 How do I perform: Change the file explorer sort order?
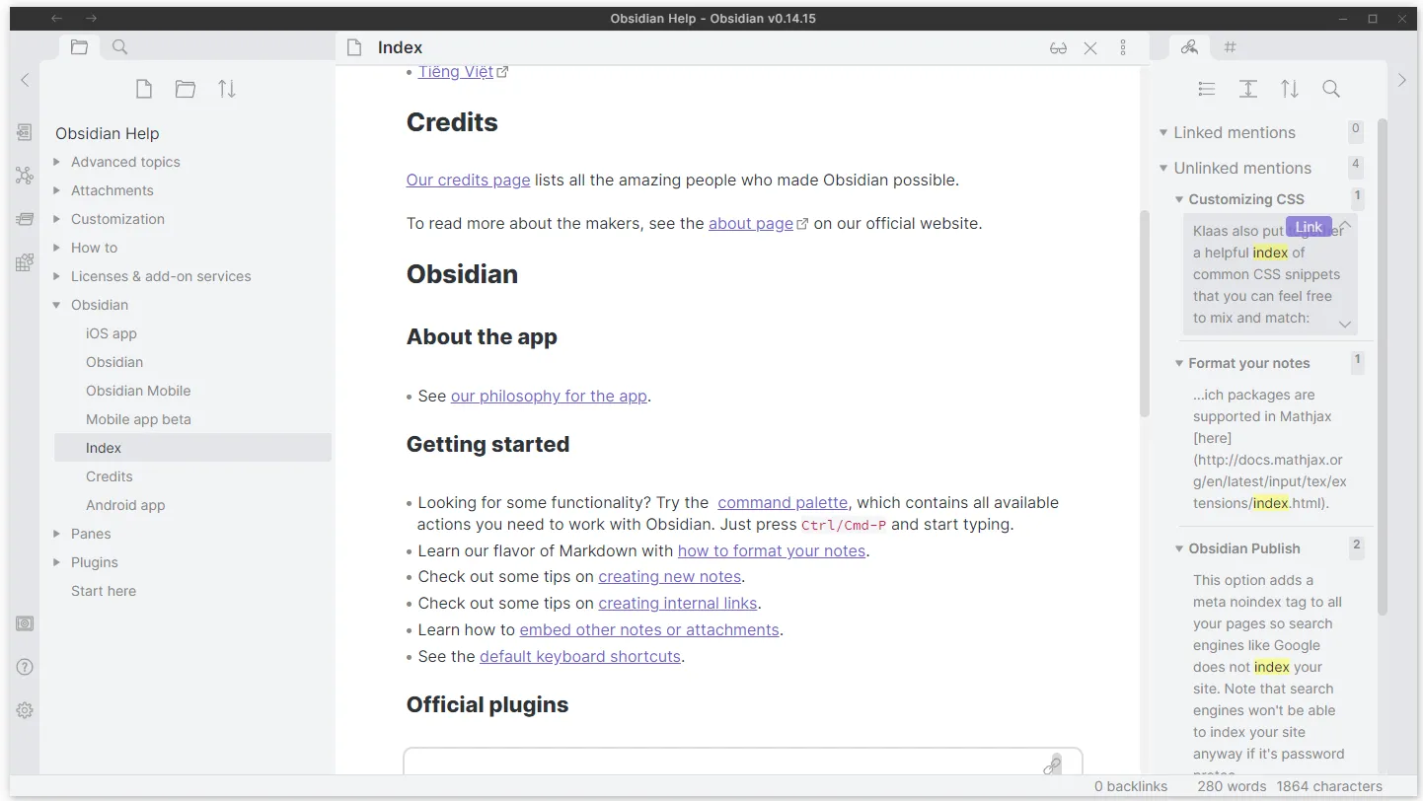click(x=227, y=89)
